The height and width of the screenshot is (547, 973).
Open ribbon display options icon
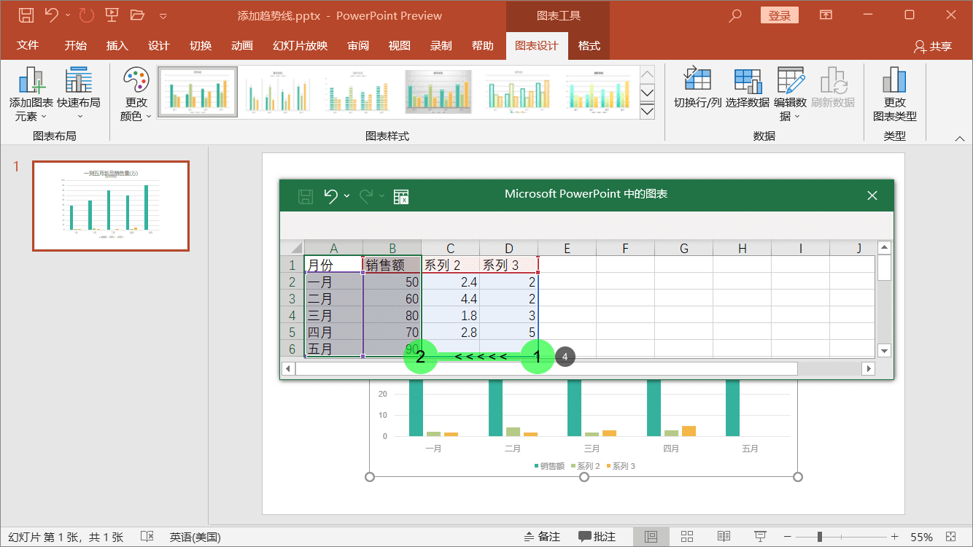pyautogui.click(x=826, y=15)
